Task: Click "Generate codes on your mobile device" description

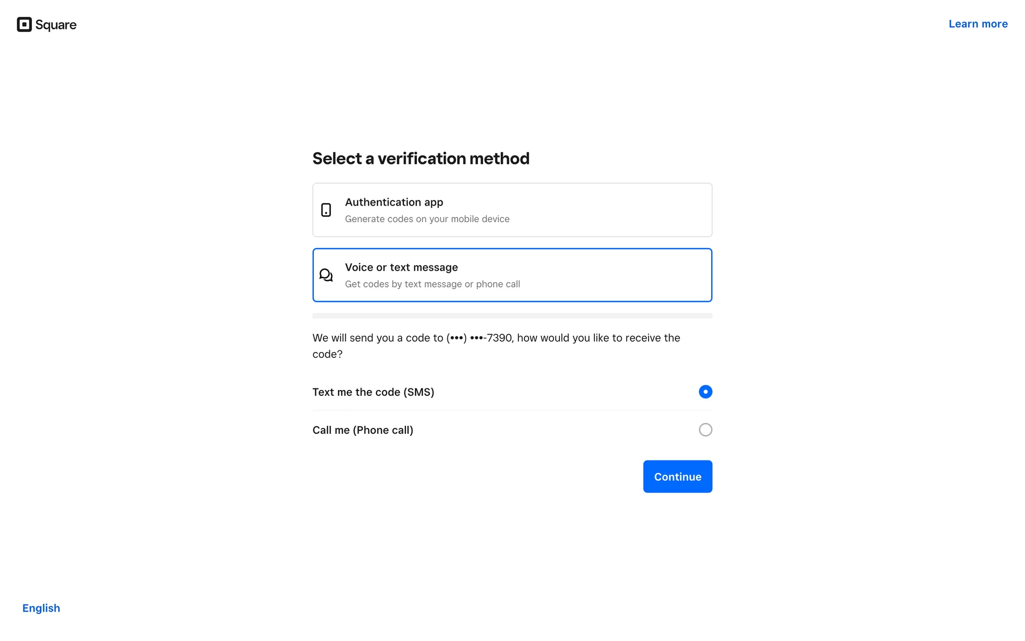Action: (x=427, y=219)
